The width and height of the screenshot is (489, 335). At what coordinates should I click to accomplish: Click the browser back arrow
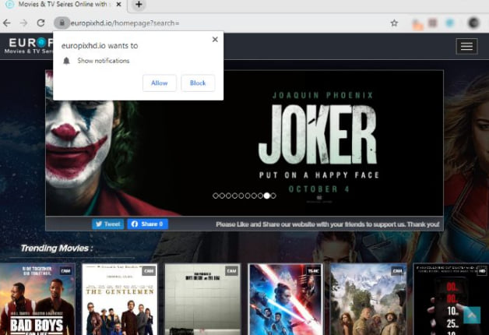tap(7, 23)
